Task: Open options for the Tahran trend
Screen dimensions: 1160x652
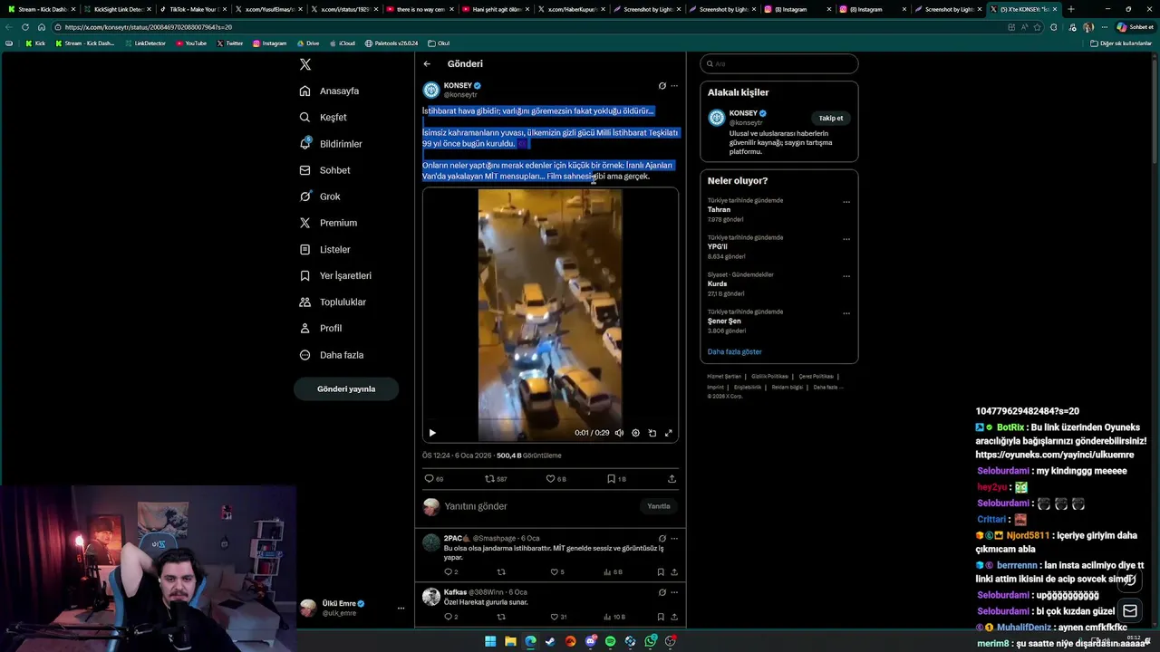Action: (846, 202)
